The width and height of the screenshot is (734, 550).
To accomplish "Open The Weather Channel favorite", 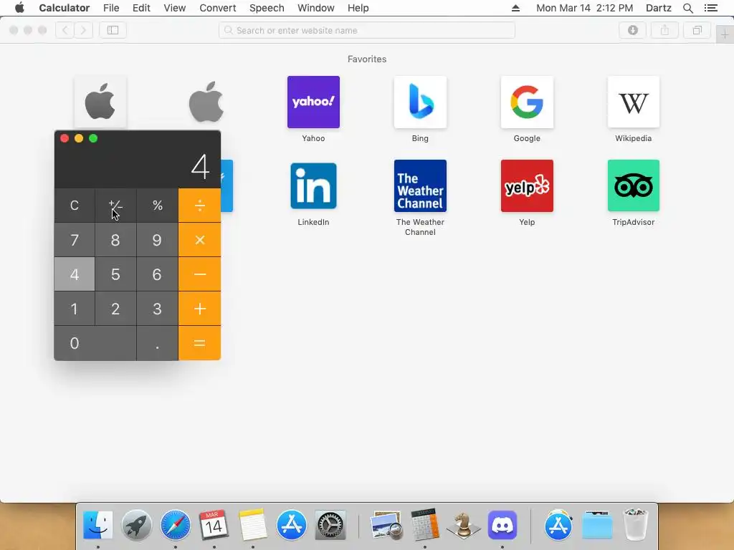I will [x=420, y=185].
